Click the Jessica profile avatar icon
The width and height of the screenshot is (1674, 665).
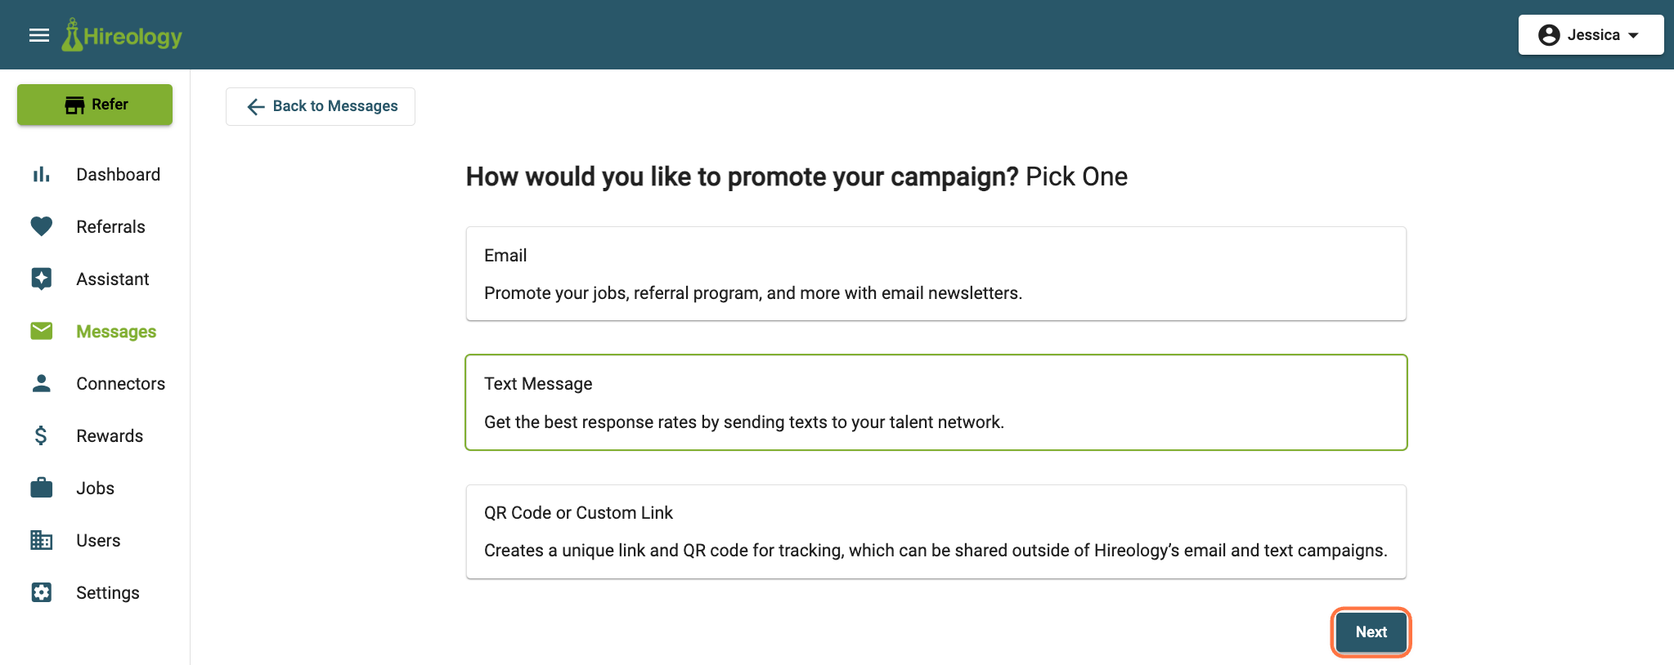coord(1549,35)
